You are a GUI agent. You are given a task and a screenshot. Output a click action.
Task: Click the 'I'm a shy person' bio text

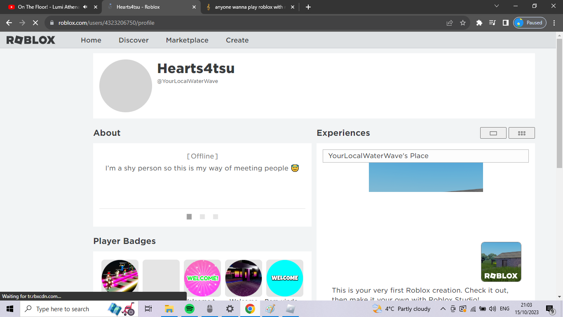click(x=202, y=168)
